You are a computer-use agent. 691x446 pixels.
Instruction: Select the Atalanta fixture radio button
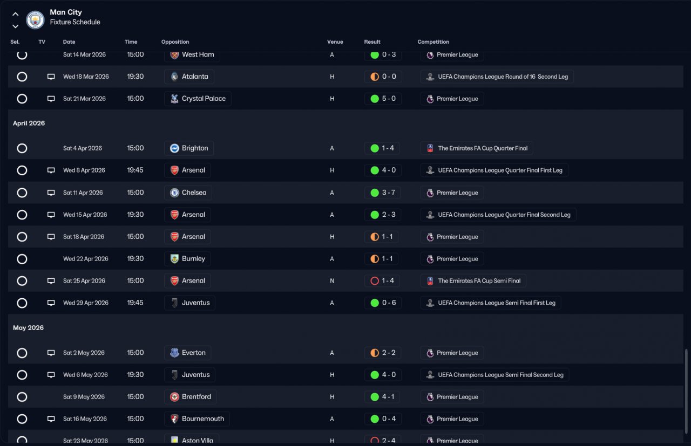pos(22,77)
